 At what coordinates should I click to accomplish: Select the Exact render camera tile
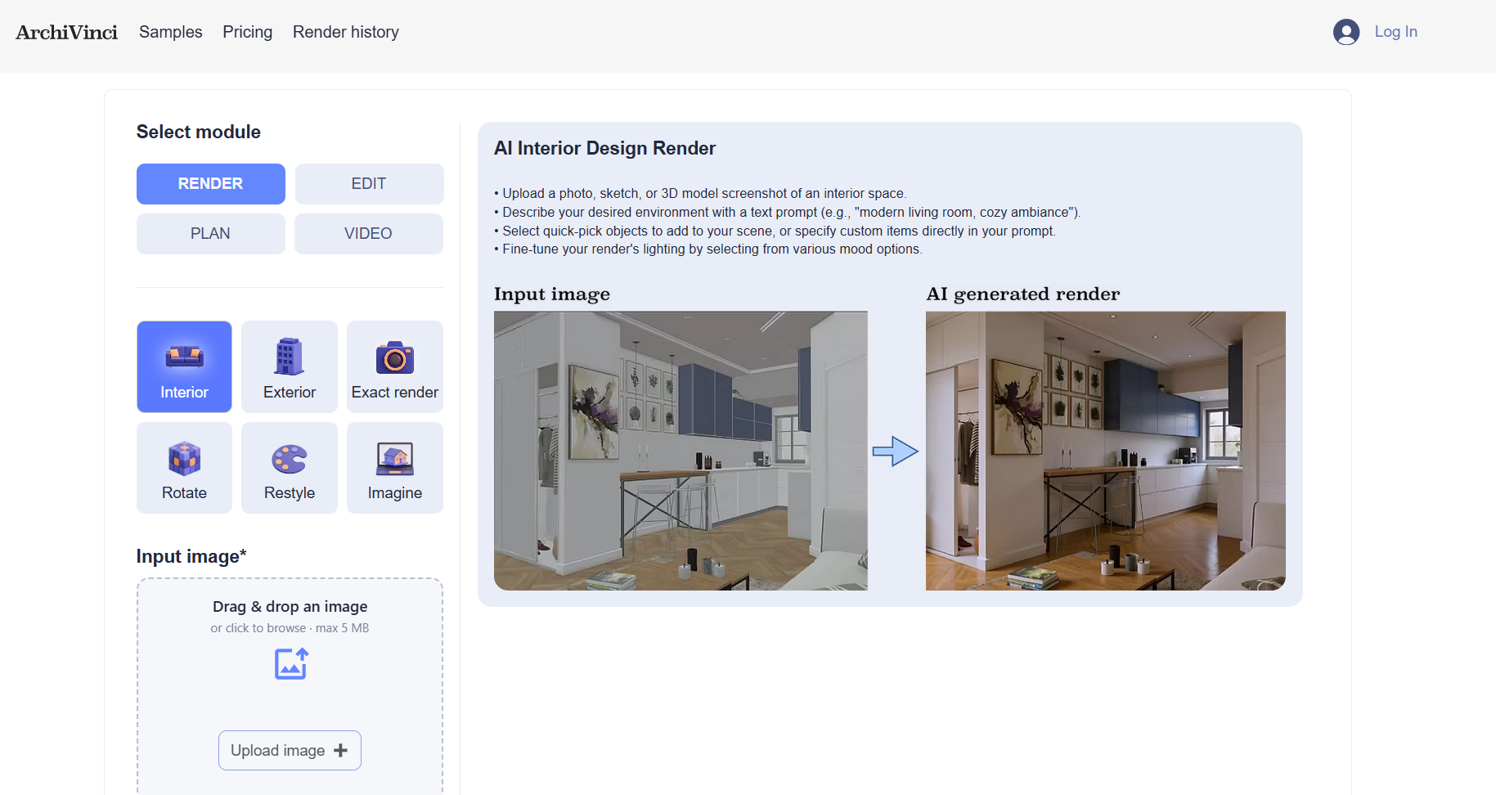(395, 366)
